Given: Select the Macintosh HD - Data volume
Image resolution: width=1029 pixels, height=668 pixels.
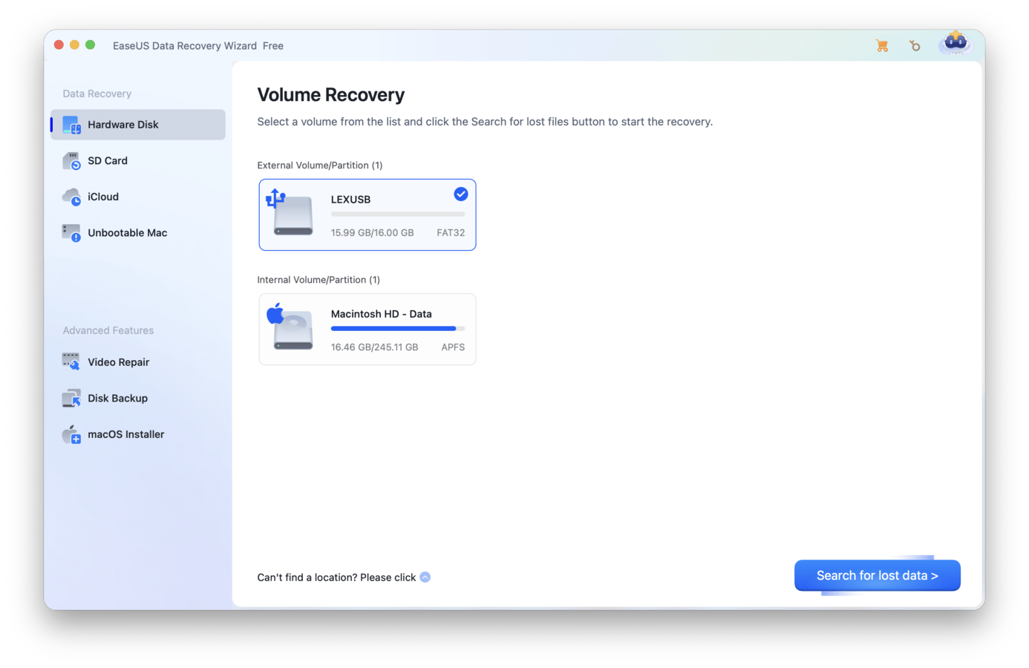Looking at the screenshot, I should point(367,330).
